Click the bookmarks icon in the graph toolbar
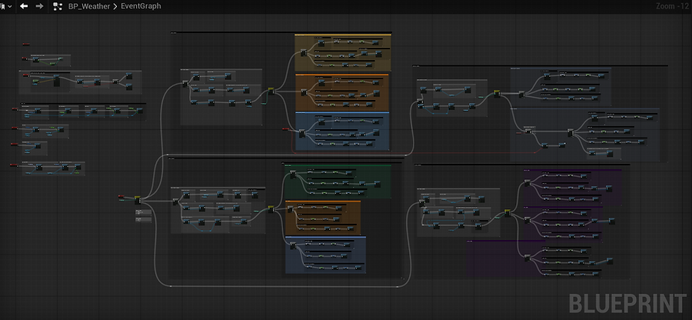Image resolution: width=692 pixels, height=320 pixels. pos(2,7)
